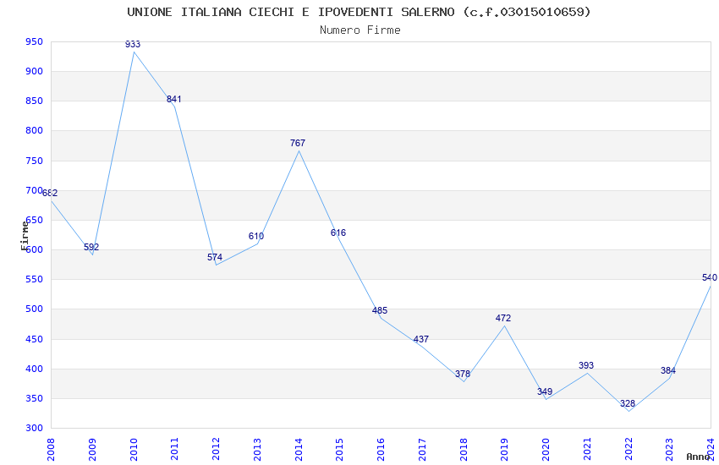Click the vertical Firme axis title
The image size is (719, 465).
[x=25, y=236]
